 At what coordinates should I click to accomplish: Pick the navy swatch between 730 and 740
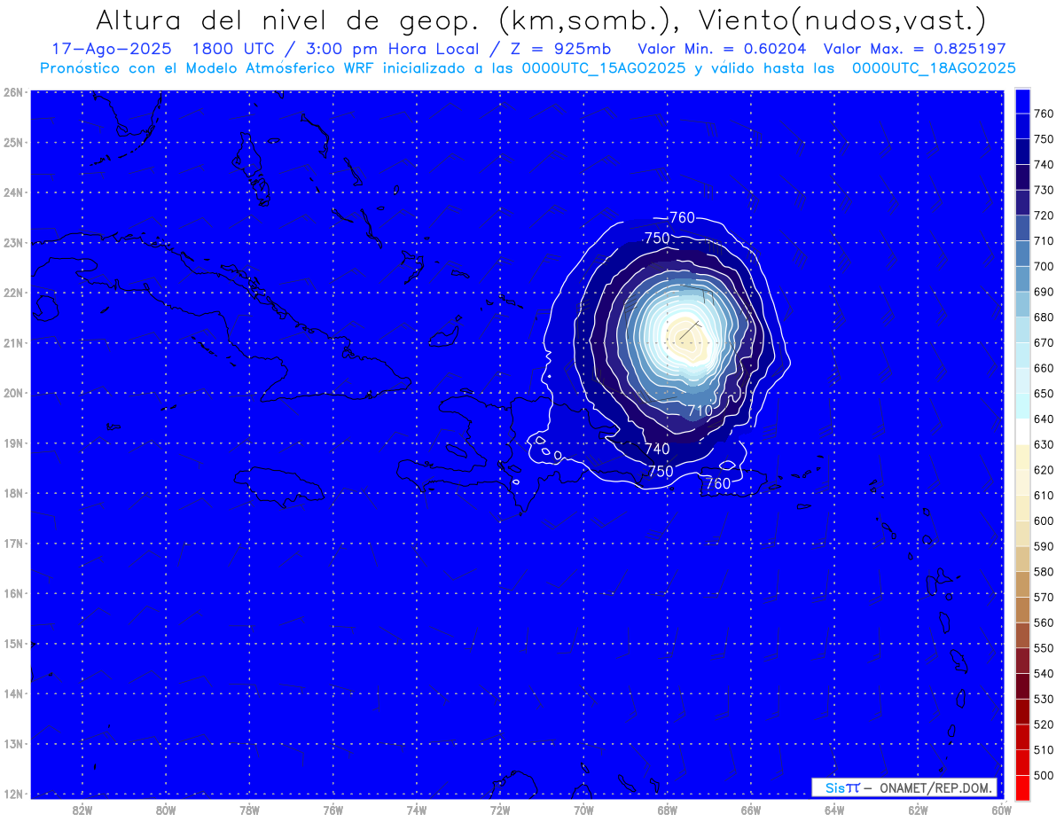[1022, 177]
